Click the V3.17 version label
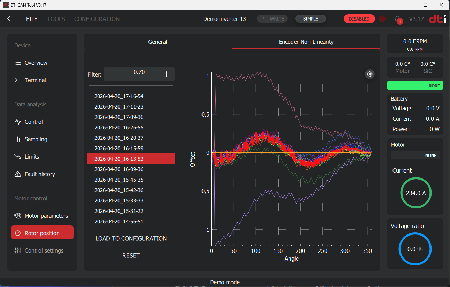The image size is (450, 287). (x=416, y=19)
